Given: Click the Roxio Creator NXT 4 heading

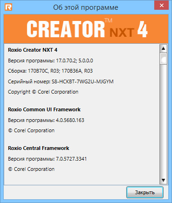Looking at the screenshot, I should [33, 50].
